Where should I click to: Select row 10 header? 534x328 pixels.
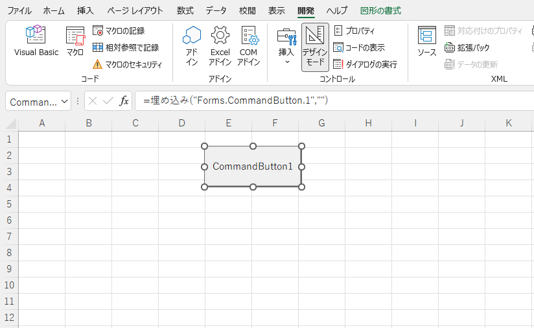click(9, 285)
